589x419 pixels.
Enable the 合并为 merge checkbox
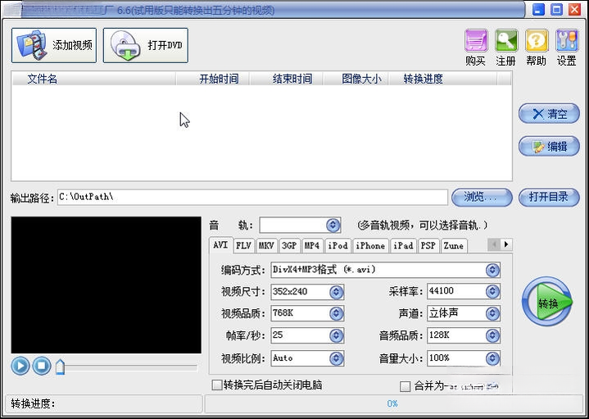tap(405, 386)
